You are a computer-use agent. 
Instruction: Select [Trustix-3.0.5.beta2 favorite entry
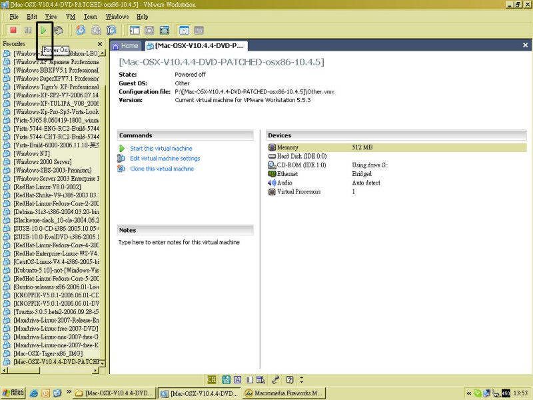pyautogui.click(x=56, y=311)
